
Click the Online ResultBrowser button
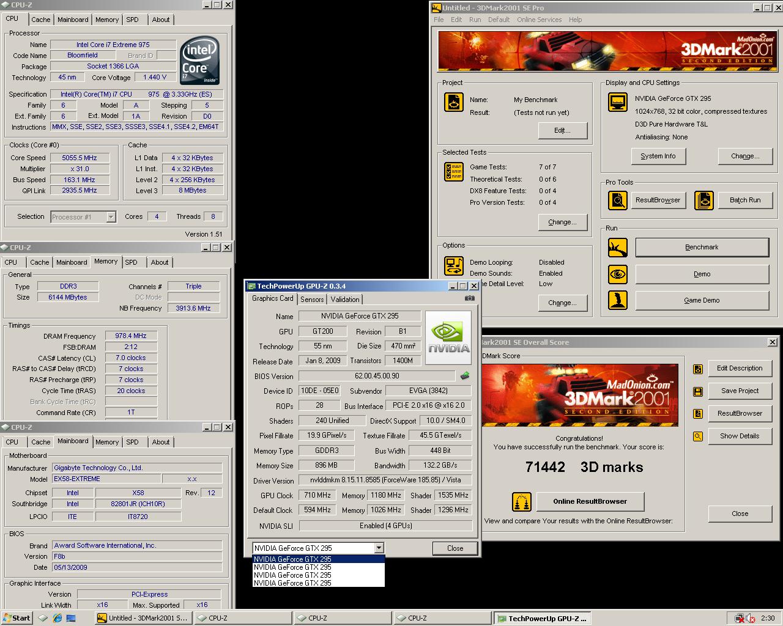(590, 502)
